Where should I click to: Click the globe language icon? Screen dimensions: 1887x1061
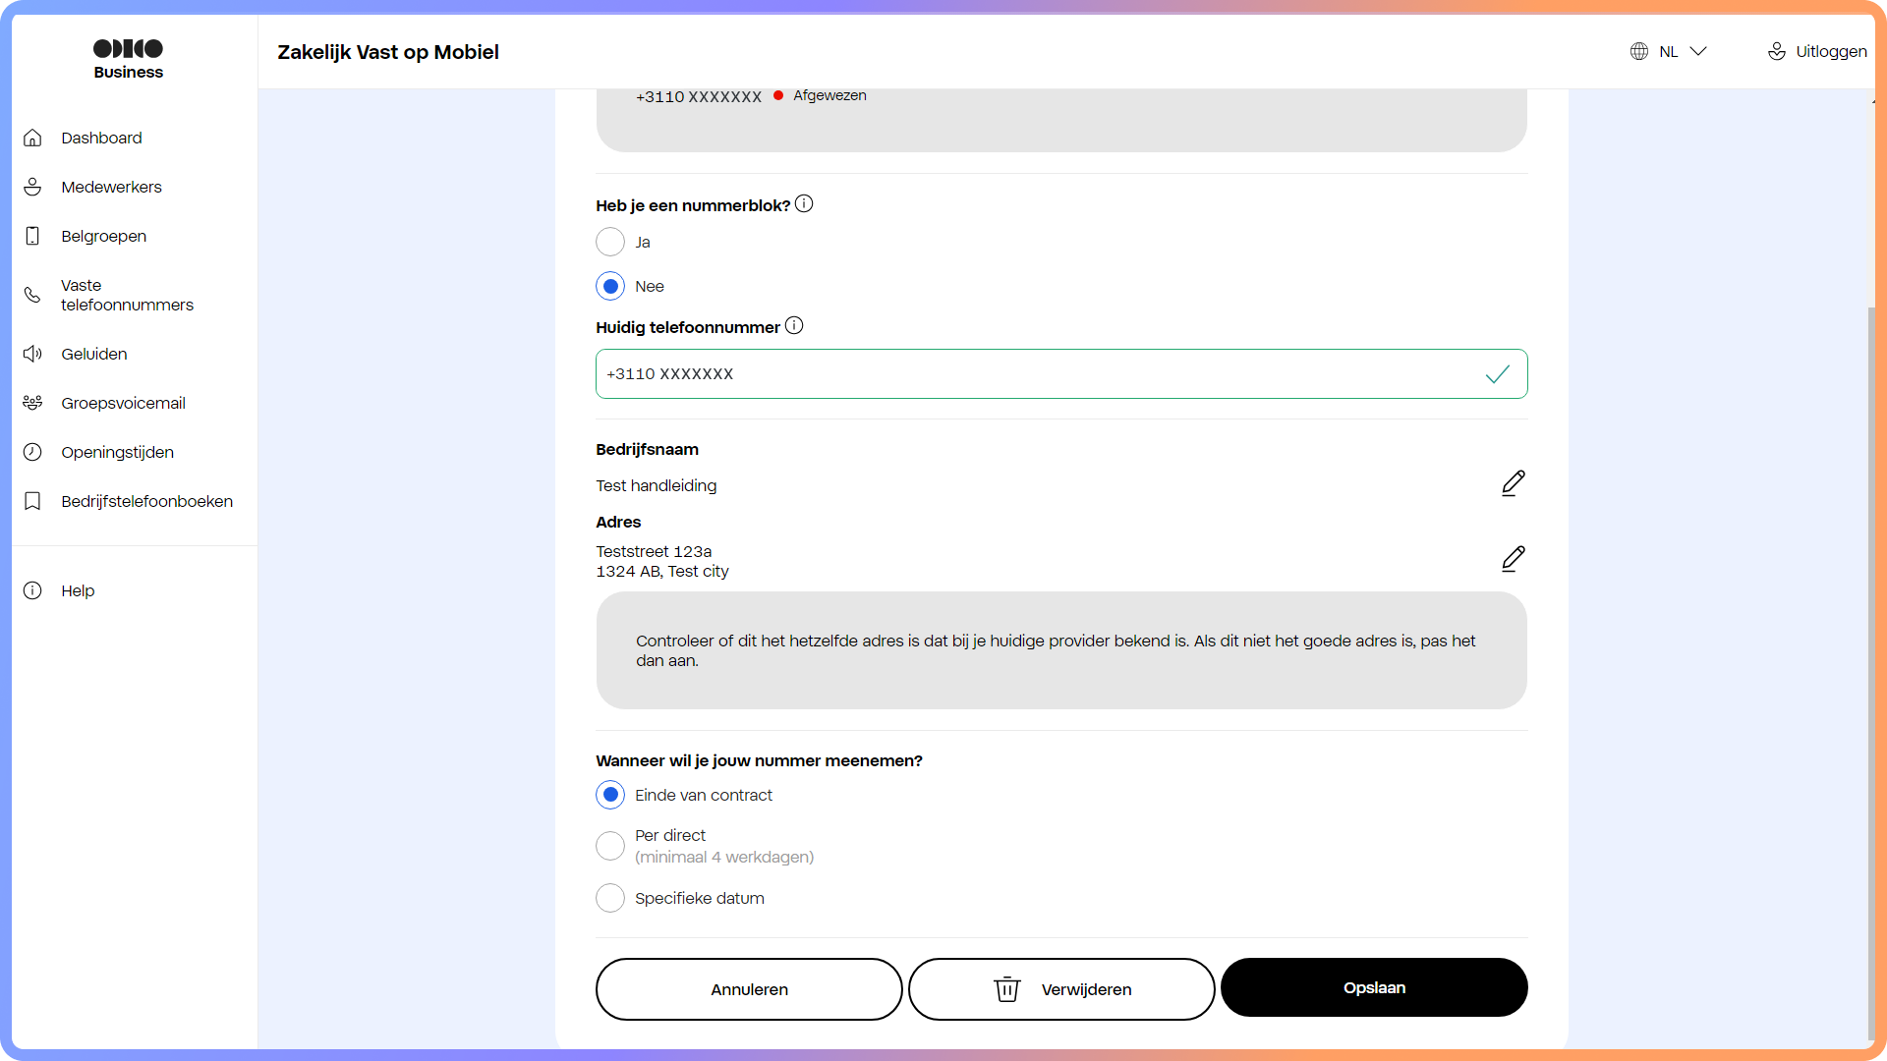click(1638, 51)
